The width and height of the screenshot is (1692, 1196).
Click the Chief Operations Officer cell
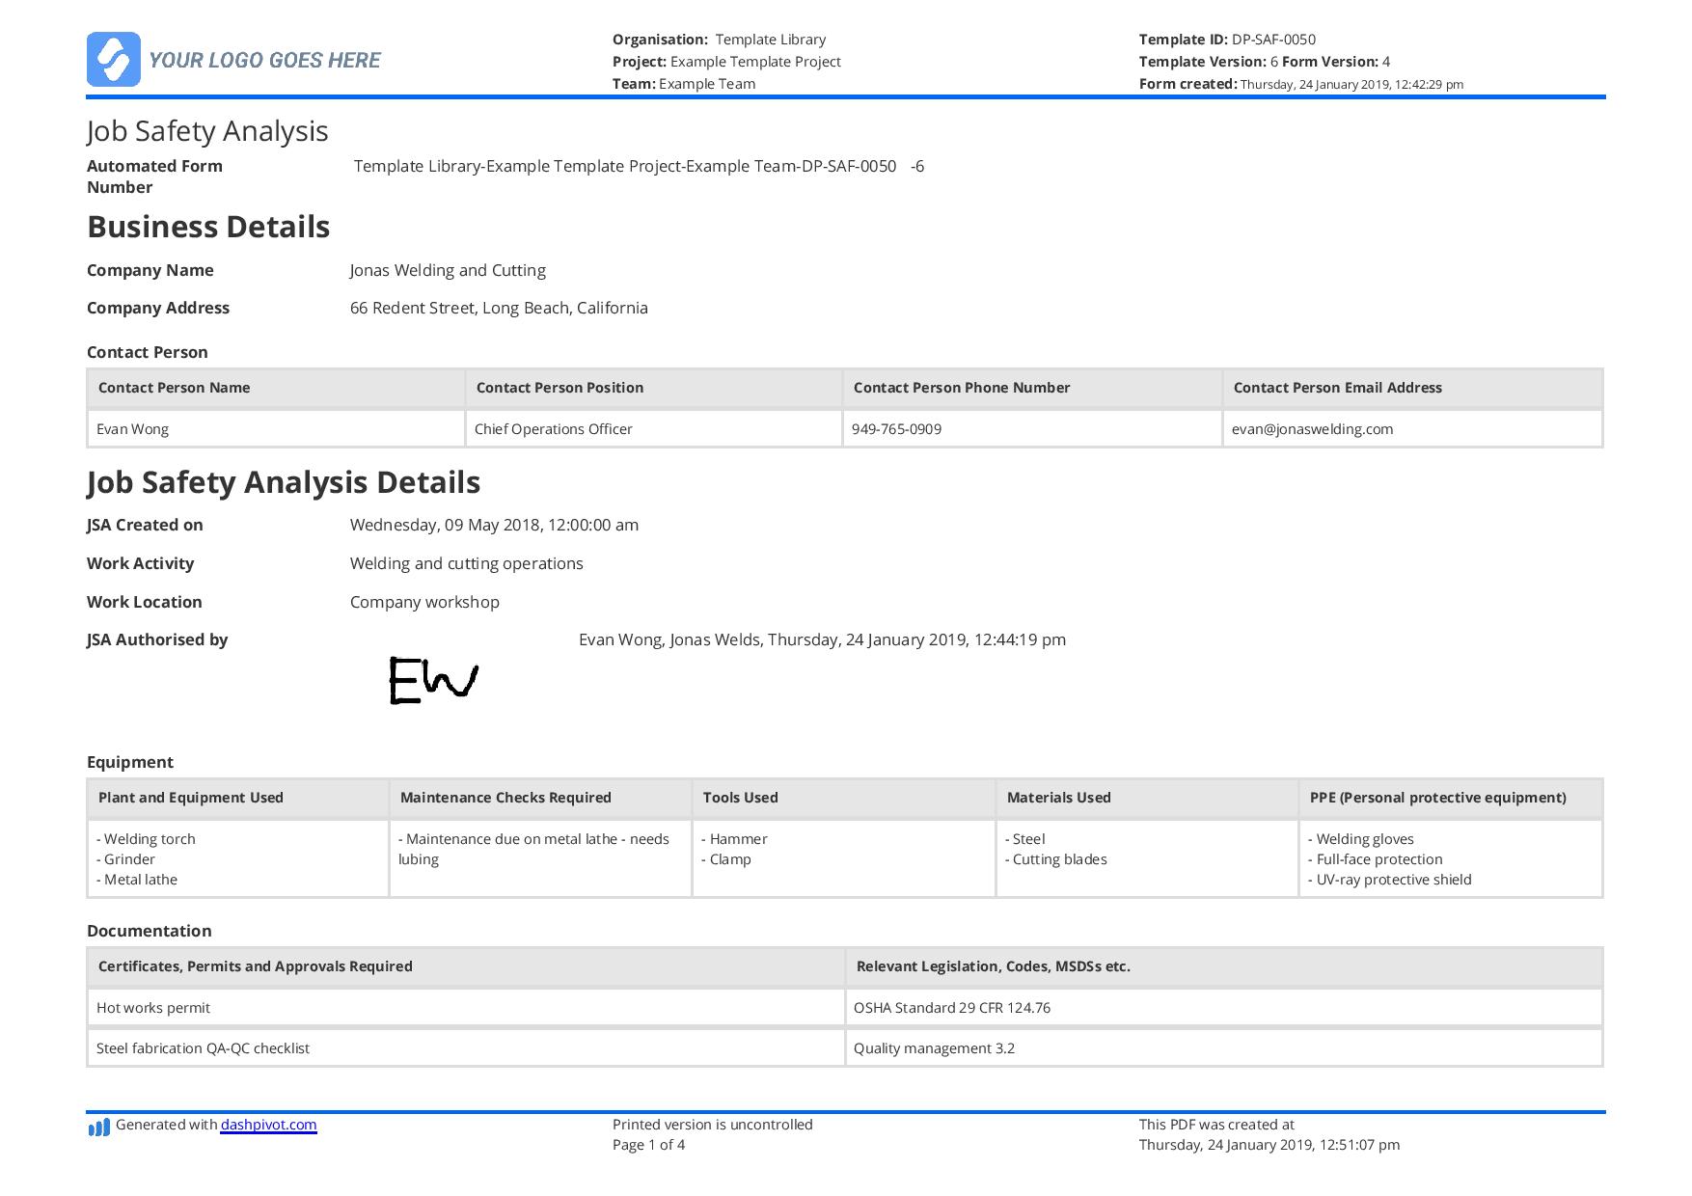[553, 429]
